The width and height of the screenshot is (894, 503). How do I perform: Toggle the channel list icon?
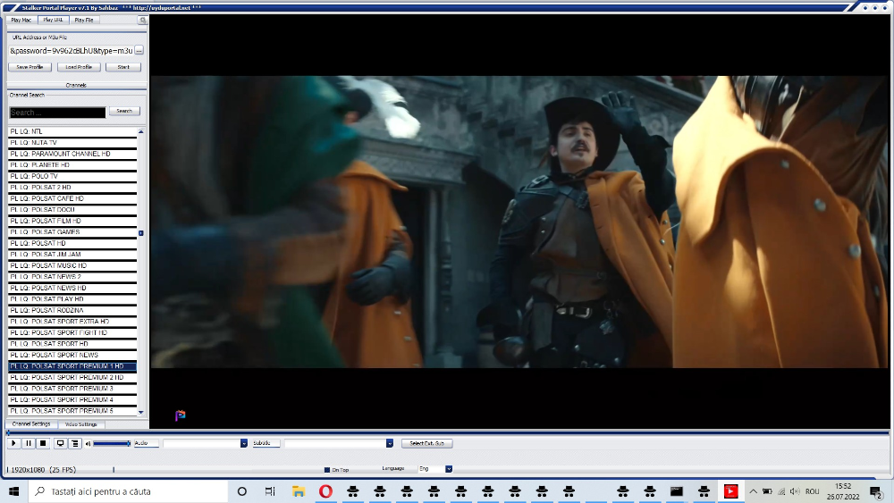75,443
